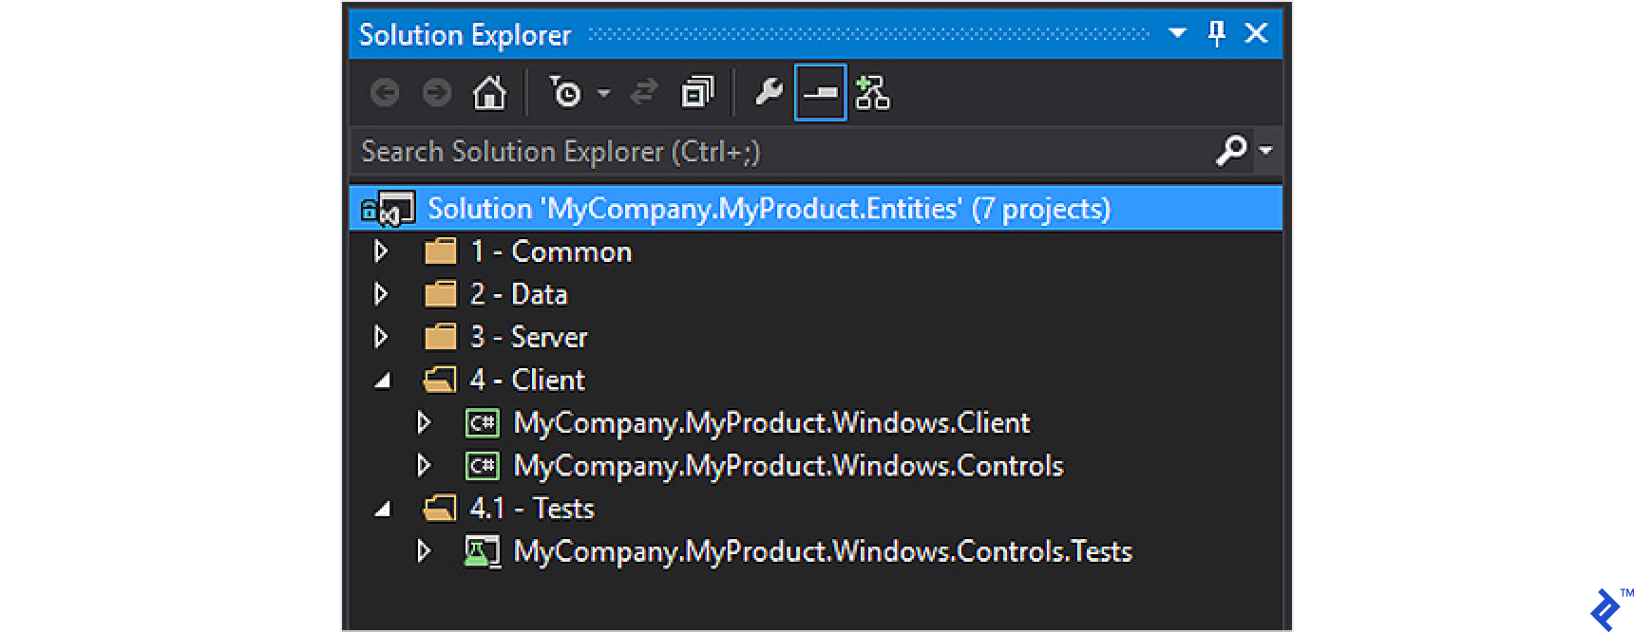The width and height of the screenshot is (1634, 632).
Task: Collapse the 4 - Client folder
Action: click(x=383, y=381)
